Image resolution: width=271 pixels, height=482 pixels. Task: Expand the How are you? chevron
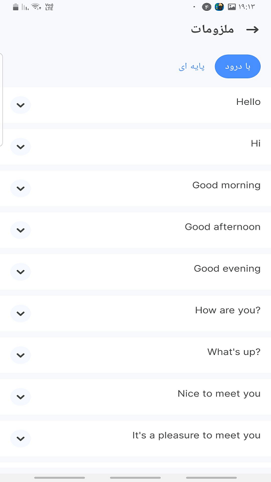[x=20, y=313]
